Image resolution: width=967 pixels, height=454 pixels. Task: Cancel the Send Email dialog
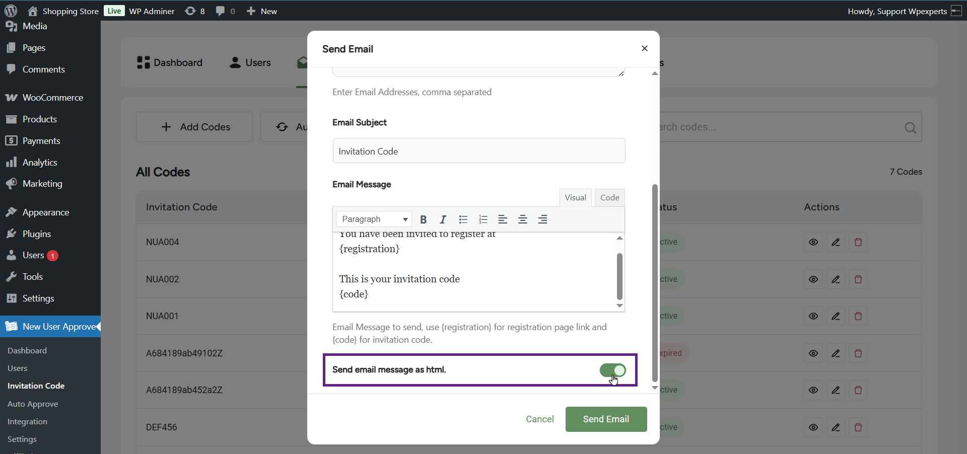539,419
